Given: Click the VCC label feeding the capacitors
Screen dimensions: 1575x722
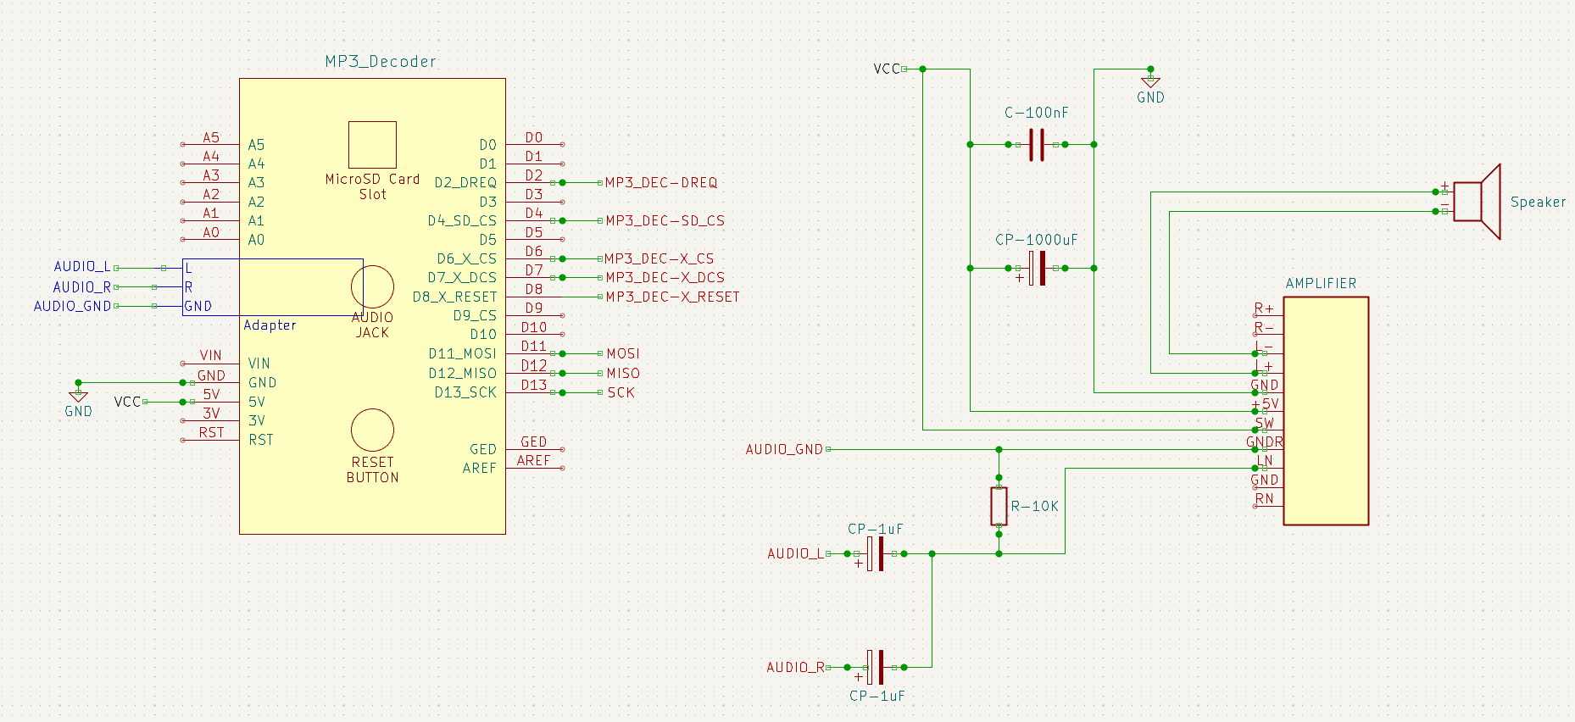Looking at the screenshot, I should [x=887, y=69].
